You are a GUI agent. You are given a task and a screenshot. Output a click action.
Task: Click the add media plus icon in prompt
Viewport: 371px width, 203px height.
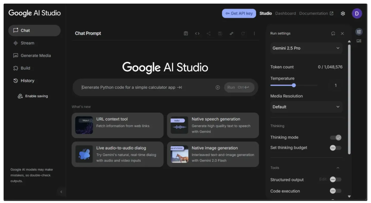tap(218, 88)
